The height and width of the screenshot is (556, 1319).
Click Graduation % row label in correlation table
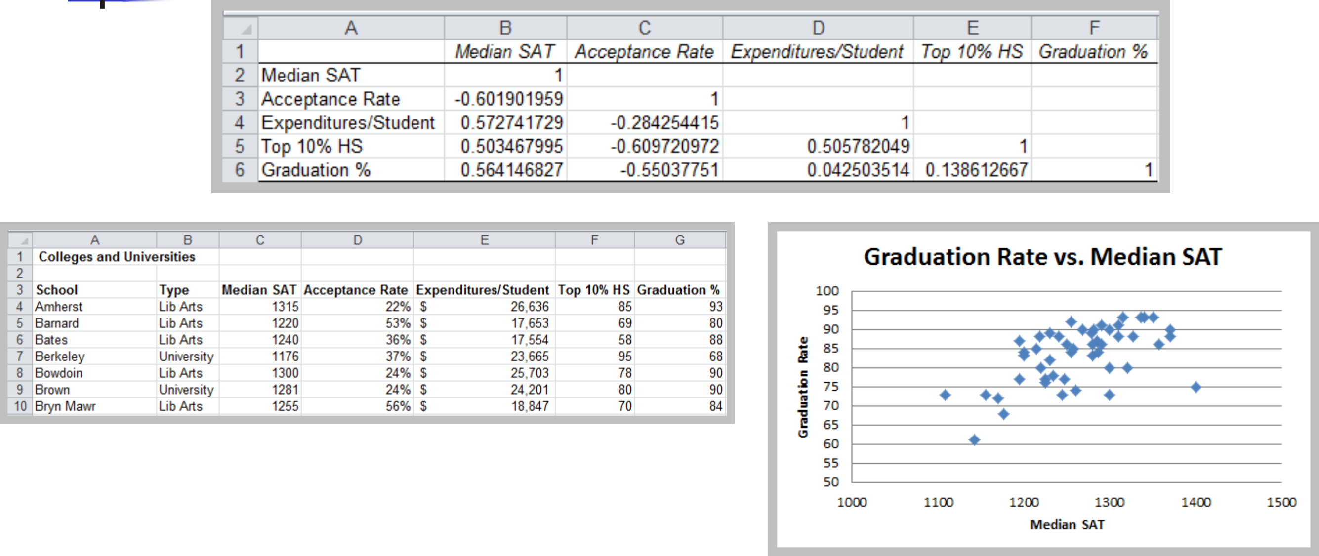coord(315,170)
